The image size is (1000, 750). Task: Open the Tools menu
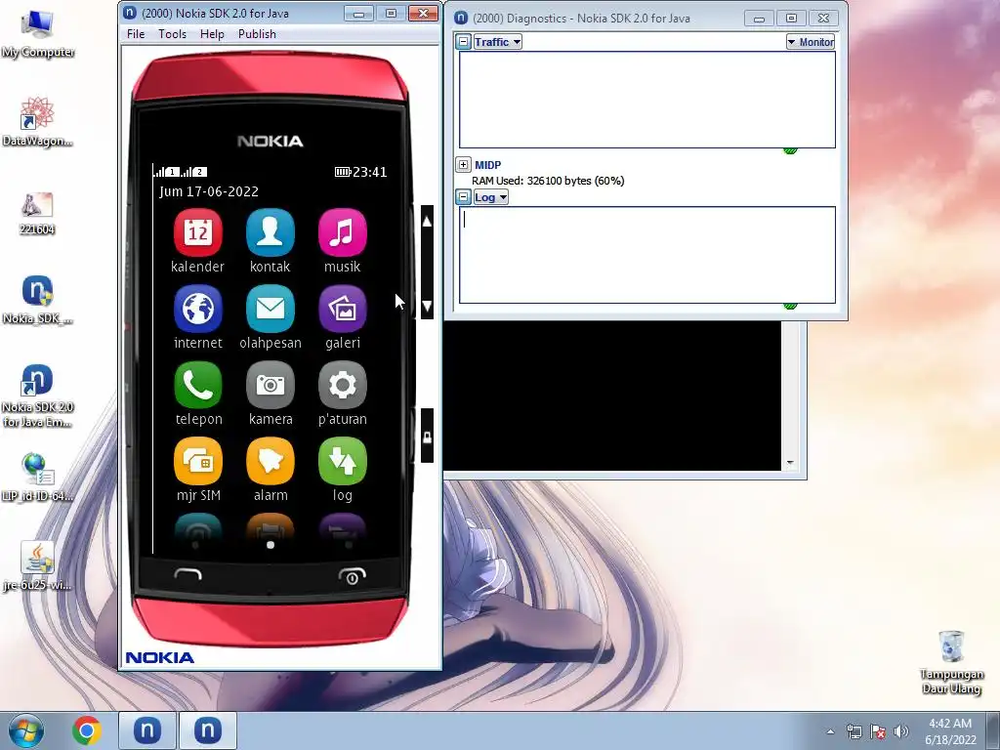coord(172,34)
